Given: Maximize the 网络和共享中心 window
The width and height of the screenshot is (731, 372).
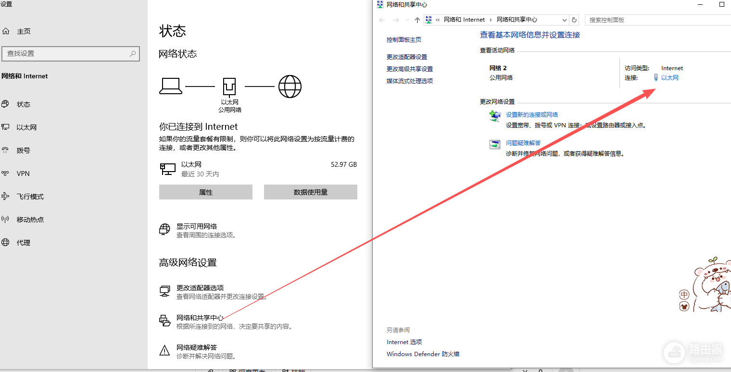Looking at the screenshot, I should pos(722,4).
